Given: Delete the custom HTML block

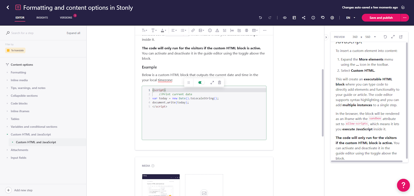Looking at the screenshot, I should (x=220, y=83).
